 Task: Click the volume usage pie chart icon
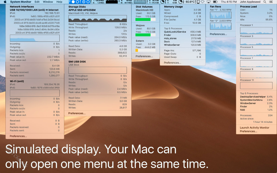click(x=162, y=2)
